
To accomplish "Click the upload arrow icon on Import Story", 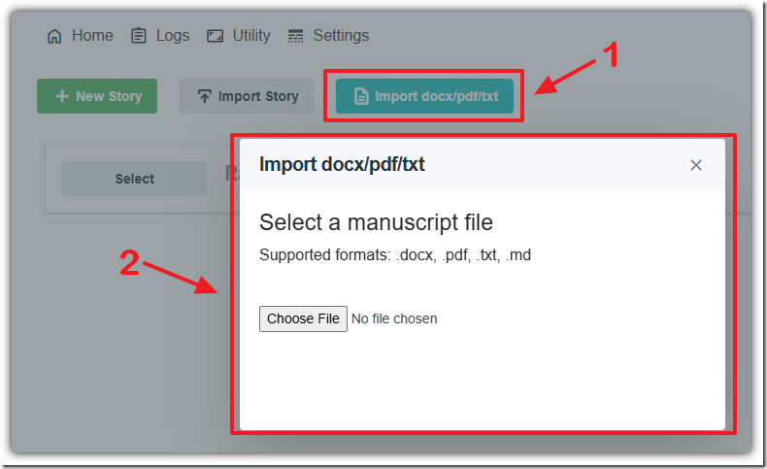I will (x=204, y=96).
